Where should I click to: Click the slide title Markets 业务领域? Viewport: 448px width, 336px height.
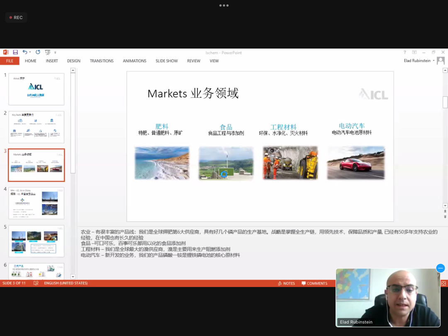coord(193,93)
